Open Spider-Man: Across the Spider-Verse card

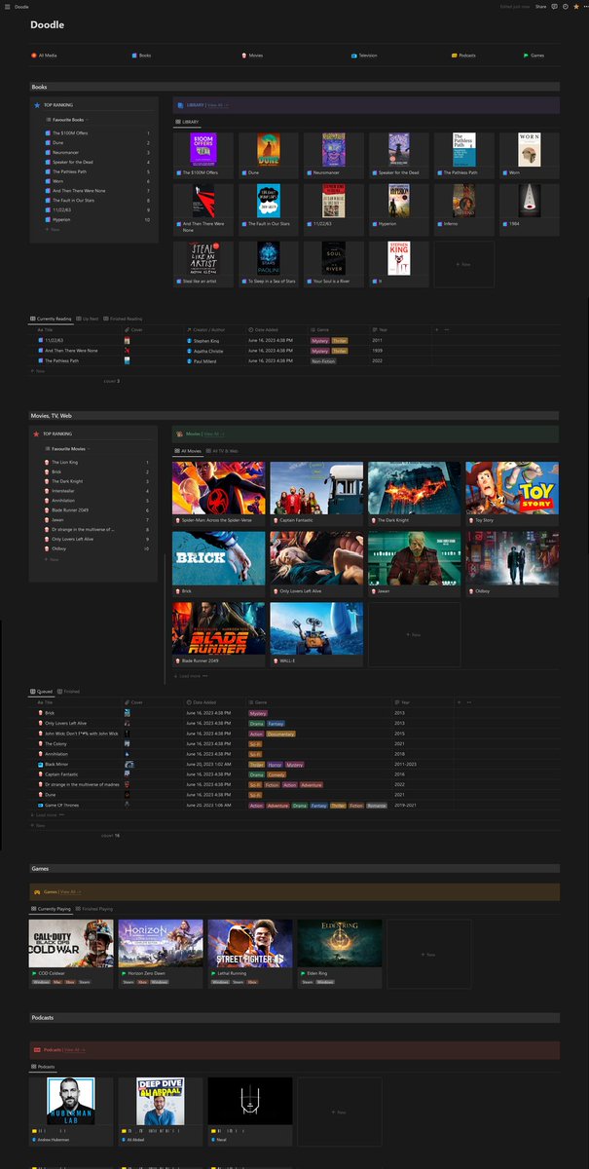[x=219, y=494]
